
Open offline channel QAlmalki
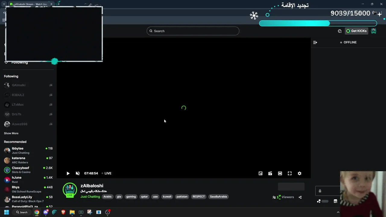28,85
